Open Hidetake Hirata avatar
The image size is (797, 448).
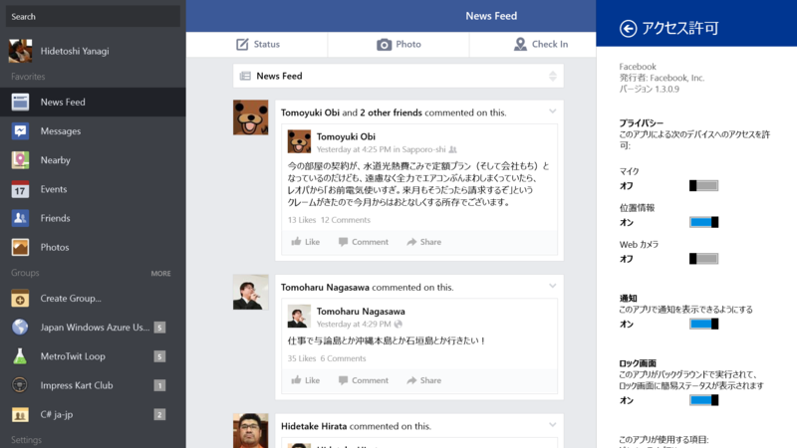pyautogui.click(x=251, y=430)
